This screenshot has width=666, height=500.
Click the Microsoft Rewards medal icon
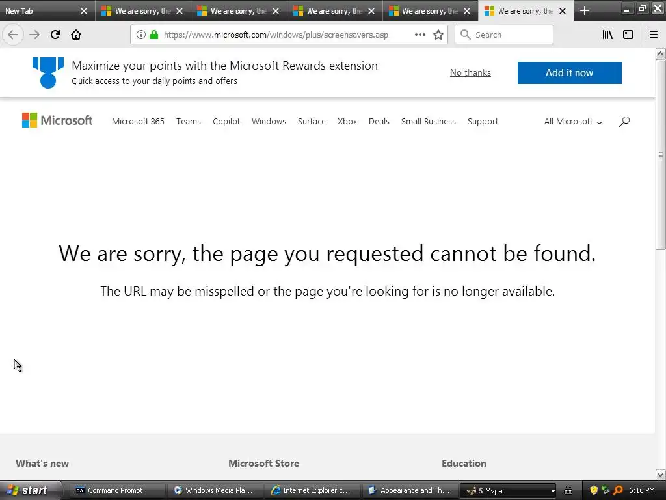pos(48,73)
